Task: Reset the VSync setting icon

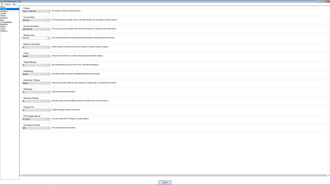Action: tap(49, 56)
